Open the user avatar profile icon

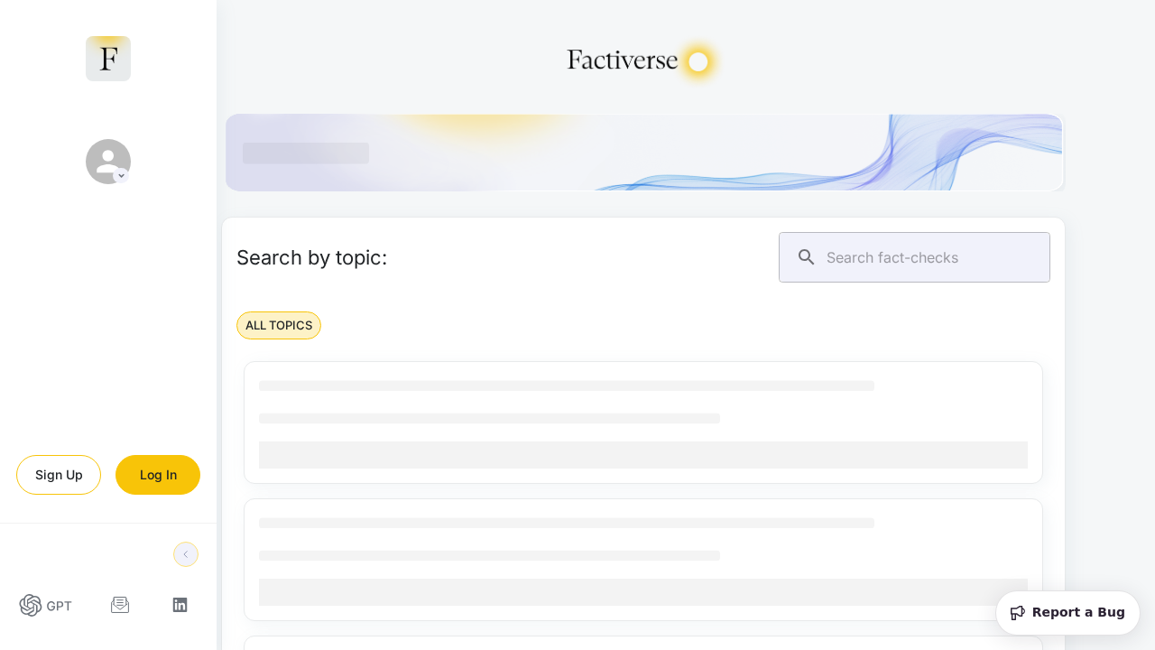point(107,161)
